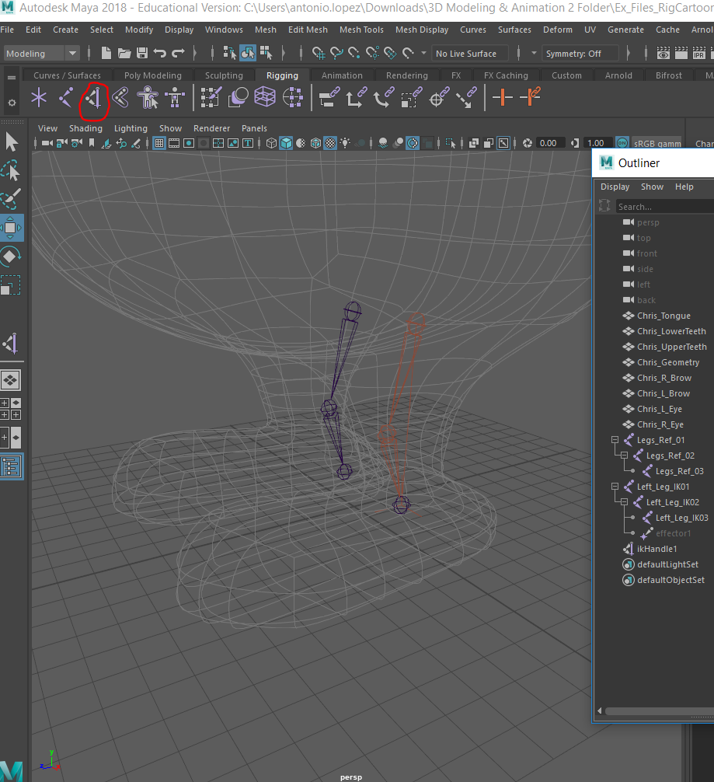Adjust the exposure value field showing 0.00
Image resolution: width=714 pixels, height=782 pixels.
(x=549, y=142)
